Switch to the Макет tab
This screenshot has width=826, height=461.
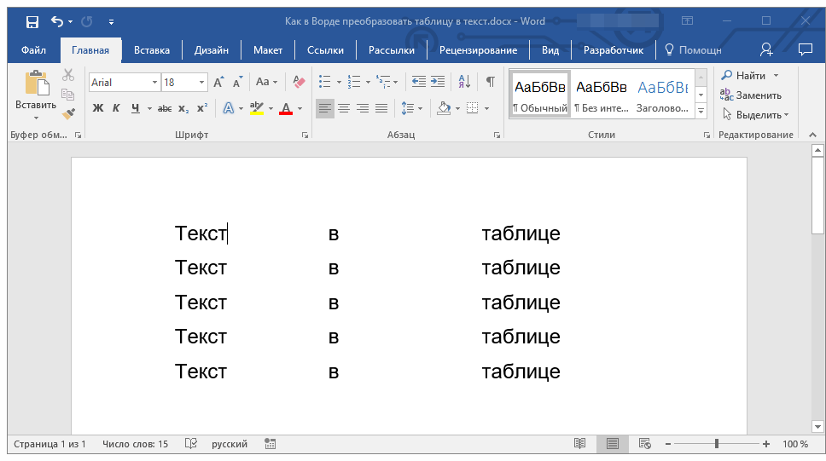[x=268, y=50]
